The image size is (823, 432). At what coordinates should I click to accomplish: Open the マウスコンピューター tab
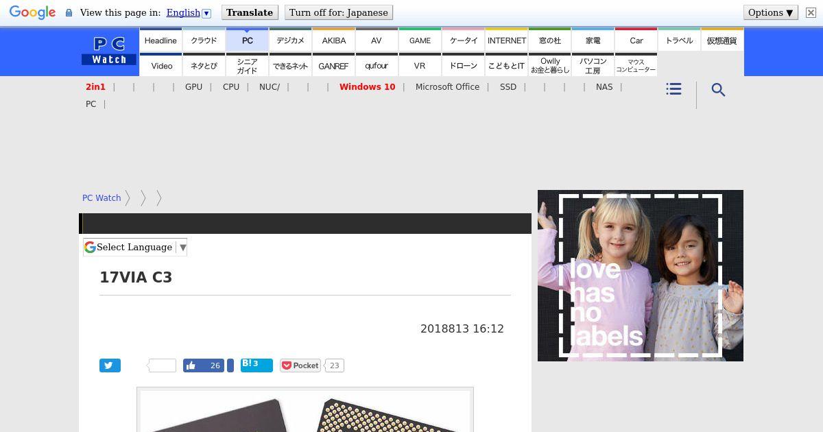tap(636, 65)
